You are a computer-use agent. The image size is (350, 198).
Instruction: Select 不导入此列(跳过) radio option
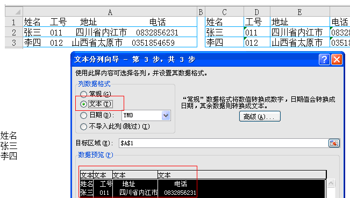(84, 127)
